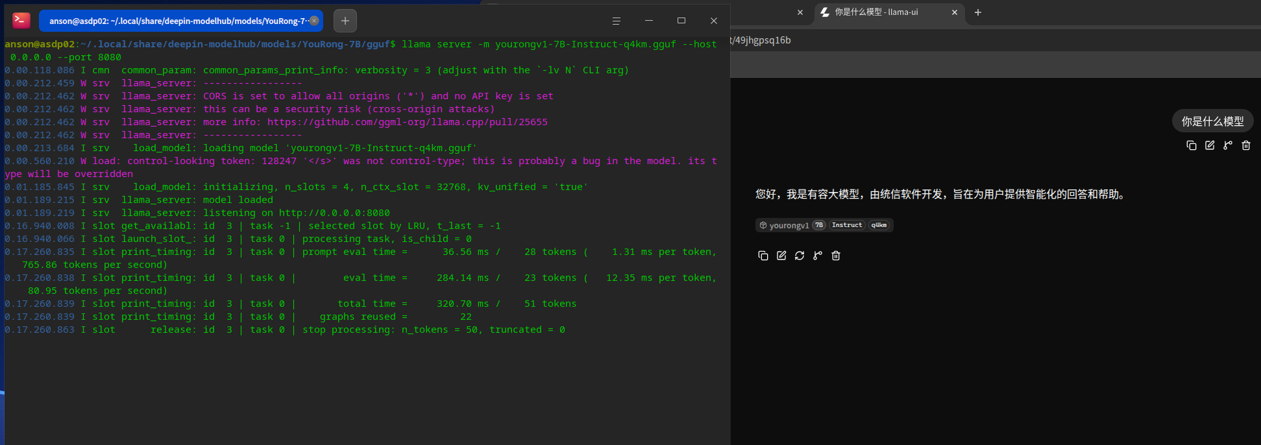
Task: Add a new terminal tab with plus button
Action: (x=345, y=21)
